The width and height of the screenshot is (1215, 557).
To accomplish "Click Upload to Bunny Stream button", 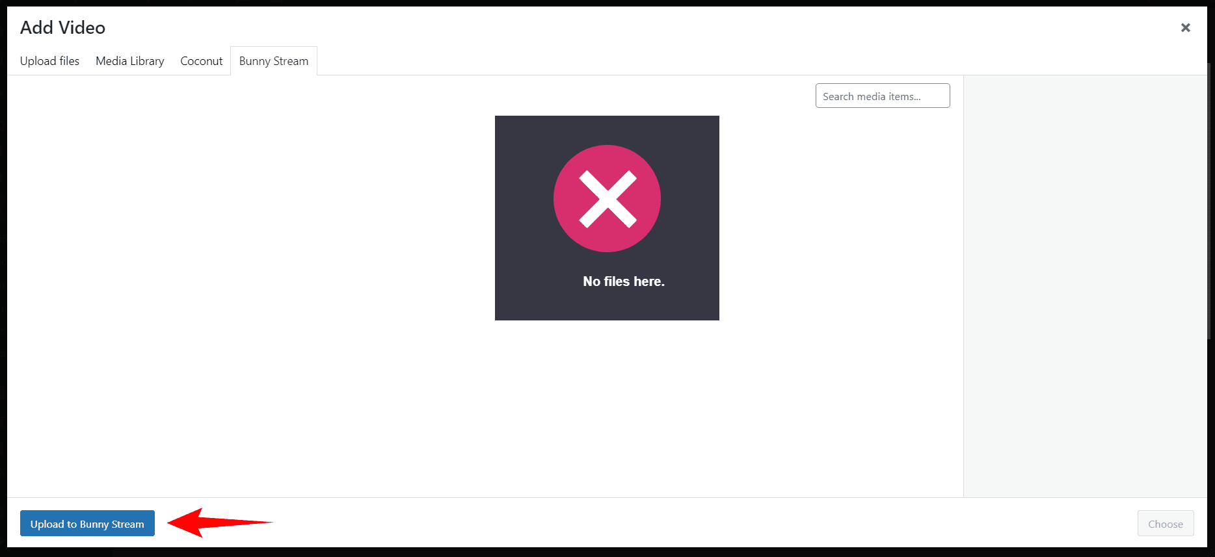I will point(87,523).
